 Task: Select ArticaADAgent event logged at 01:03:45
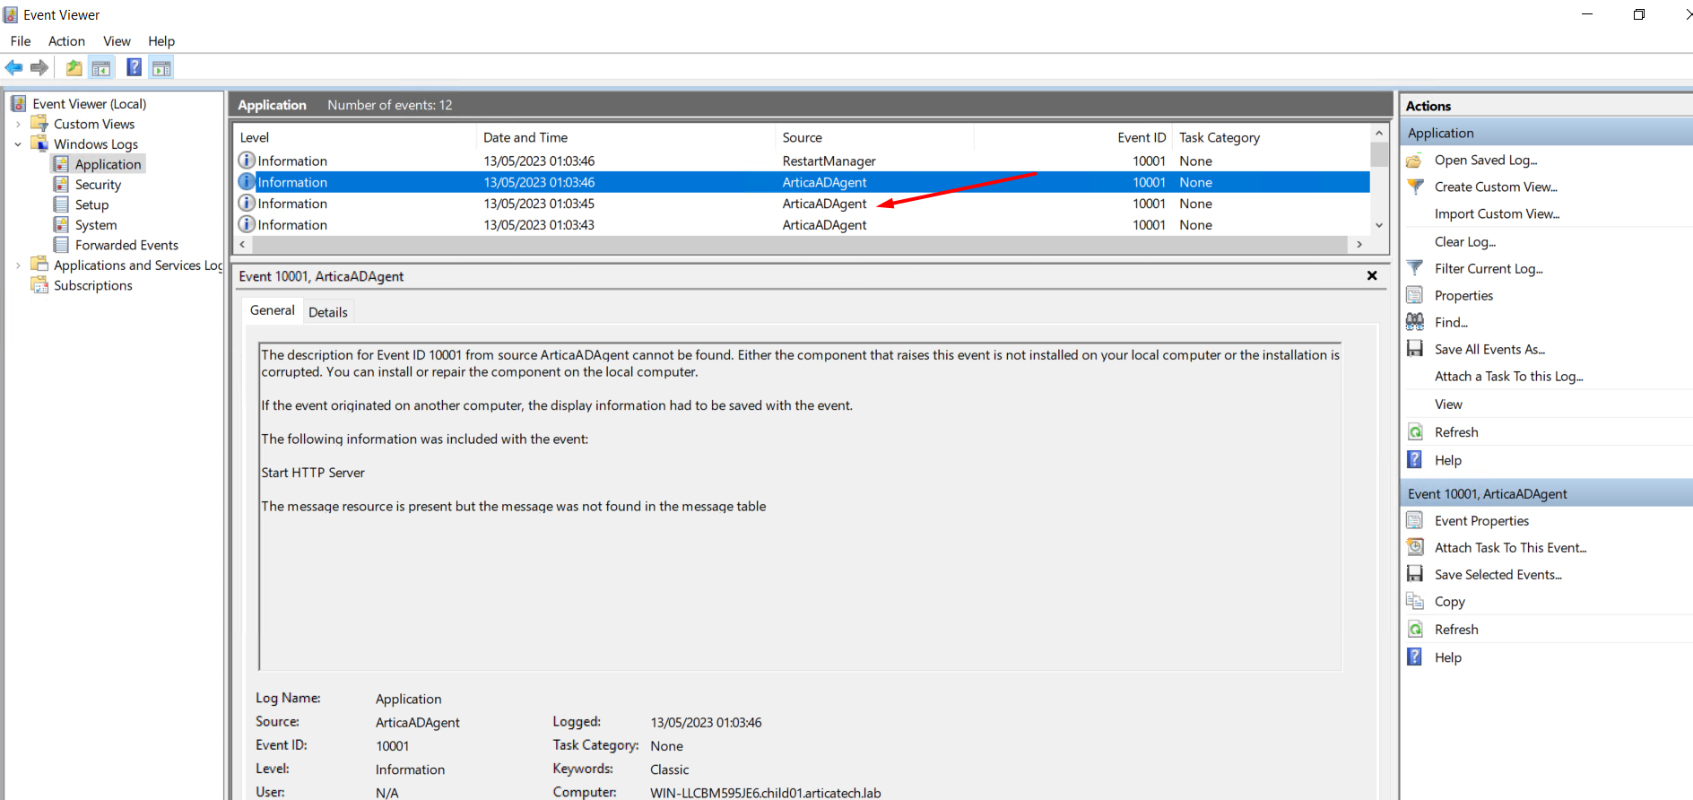point(802,204)
